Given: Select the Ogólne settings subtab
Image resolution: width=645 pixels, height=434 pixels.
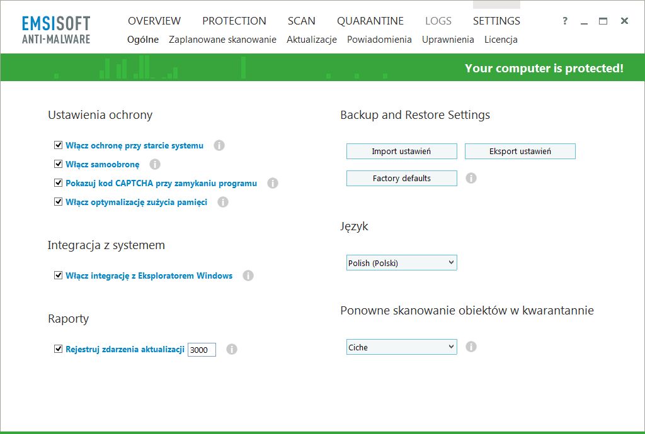Looking at the screenshot, I should pos(143,40).
